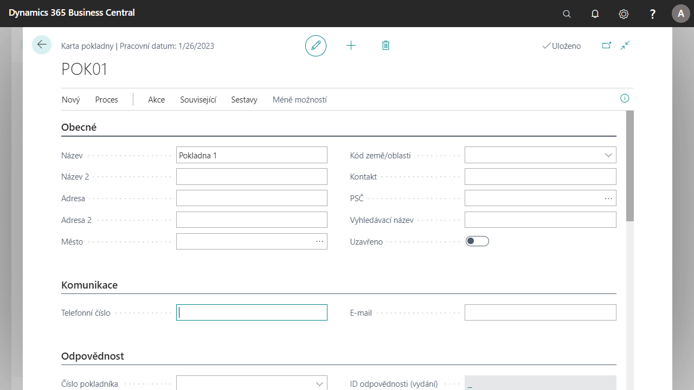Expand the Číslo pokladníka dropdown

(x=319, y=383)
